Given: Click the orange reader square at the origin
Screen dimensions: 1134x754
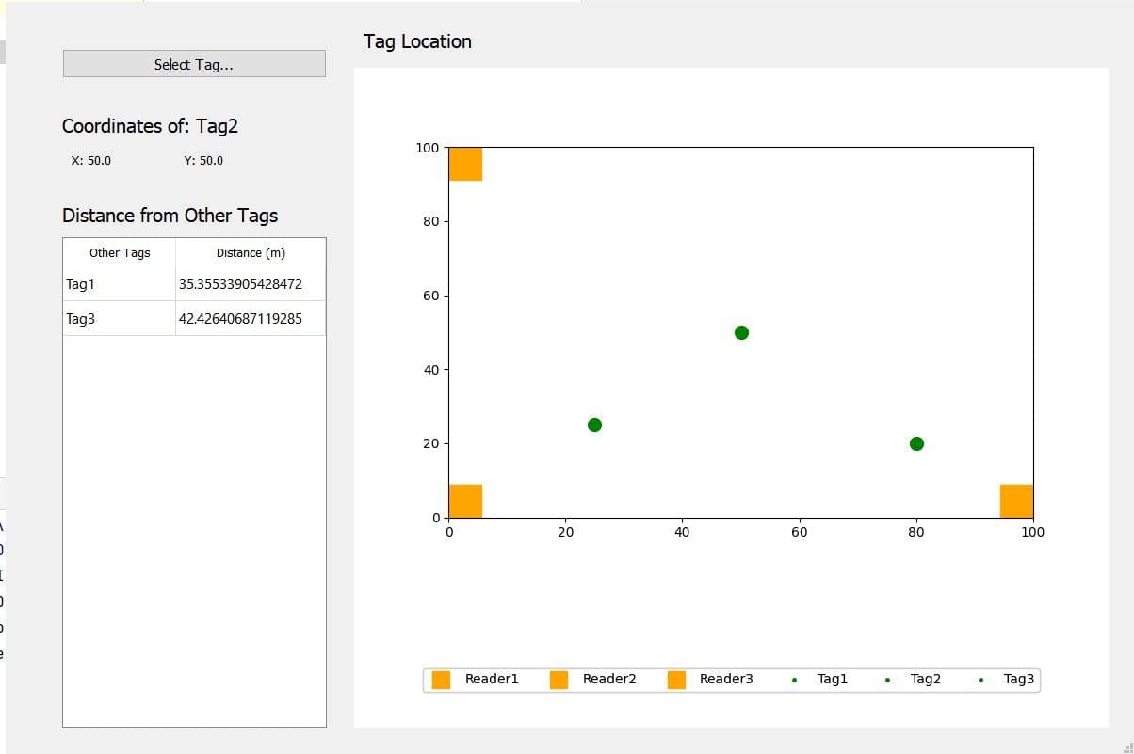Looking at the screenshot, I should [x=465, y=501].
